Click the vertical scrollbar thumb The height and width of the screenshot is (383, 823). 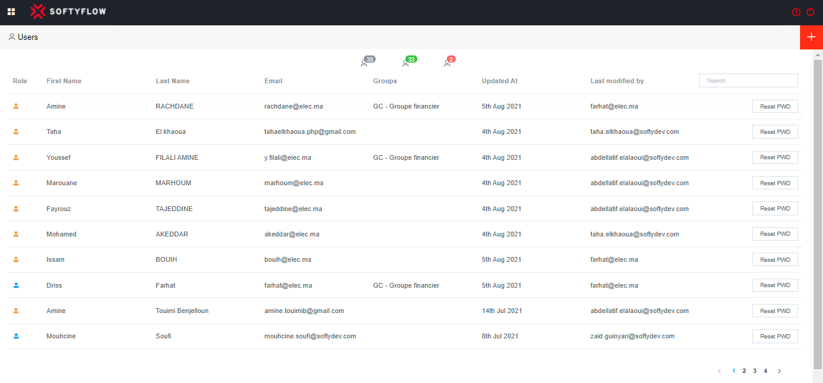(818, 214)
